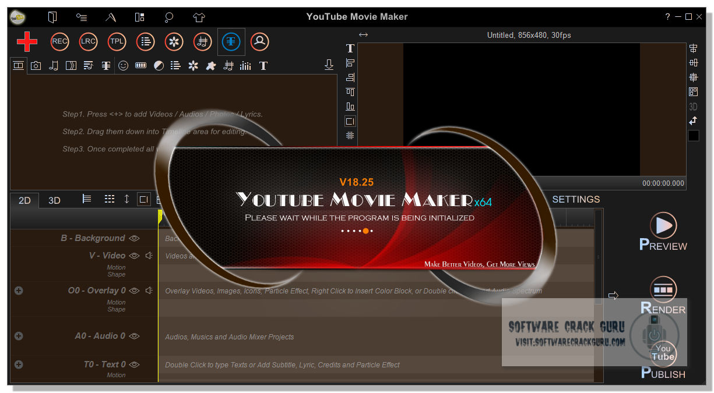Click the align left icon beside preview
Viewport: 714px width, 393px height.
tap(350, 63)
